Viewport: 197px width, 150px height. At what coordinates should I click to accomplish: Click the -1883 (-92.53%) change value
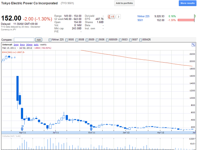point(42,48)
